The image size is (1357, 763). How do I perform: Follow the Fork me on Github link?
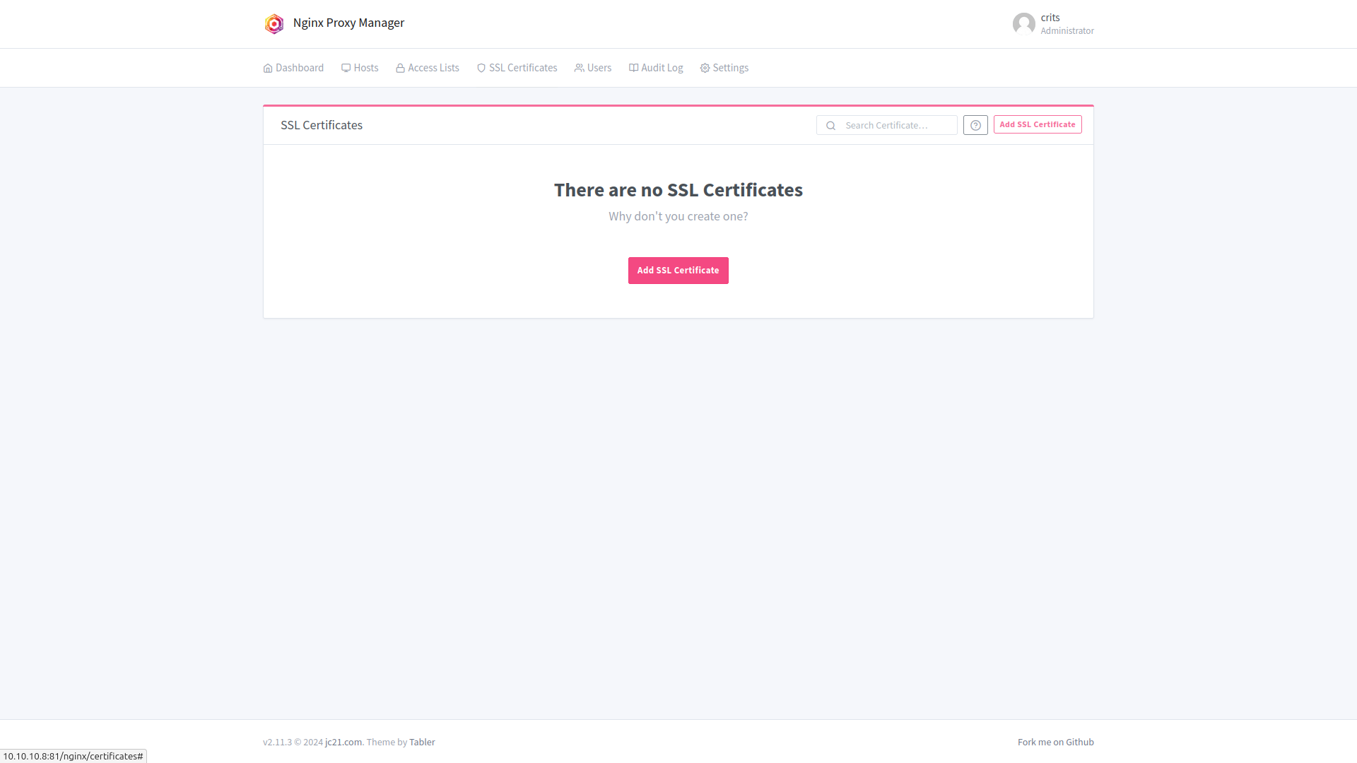click(1056, 742)
